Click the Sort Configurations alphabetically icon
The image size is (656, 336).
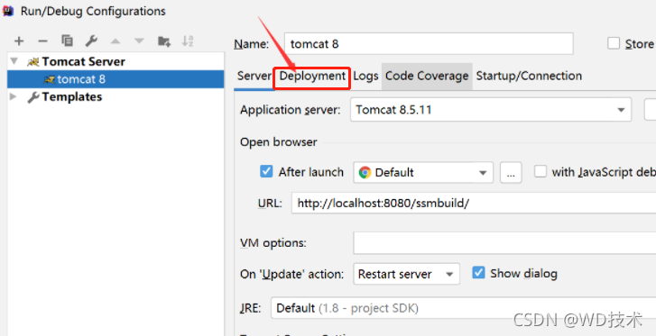click(x=188, y=41)
